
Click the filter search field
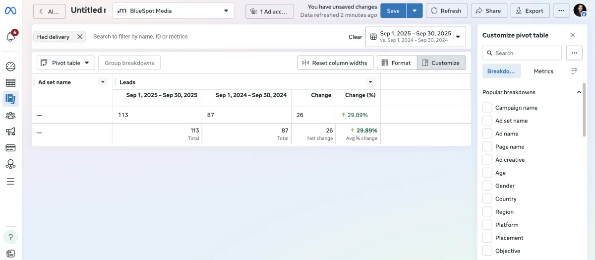tap(217, 37)
